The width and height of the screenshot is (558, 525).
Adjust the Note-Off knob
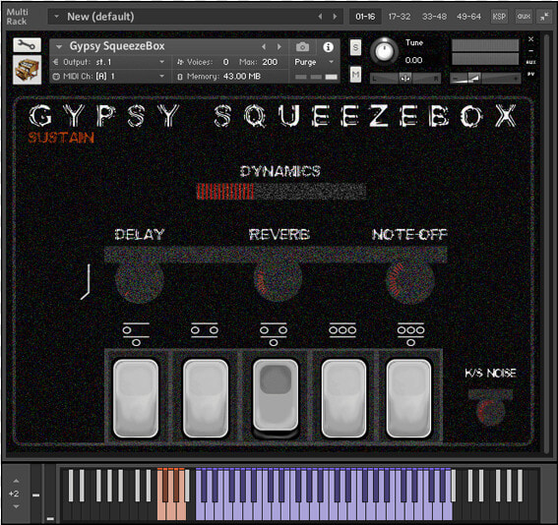tap(410, 281)
